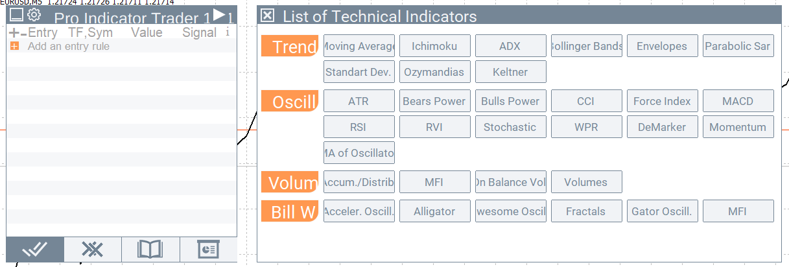Viewport: 789px width, 267px height.
Task: Pick the Volumes indicator
Action: (x=586, y=182)
